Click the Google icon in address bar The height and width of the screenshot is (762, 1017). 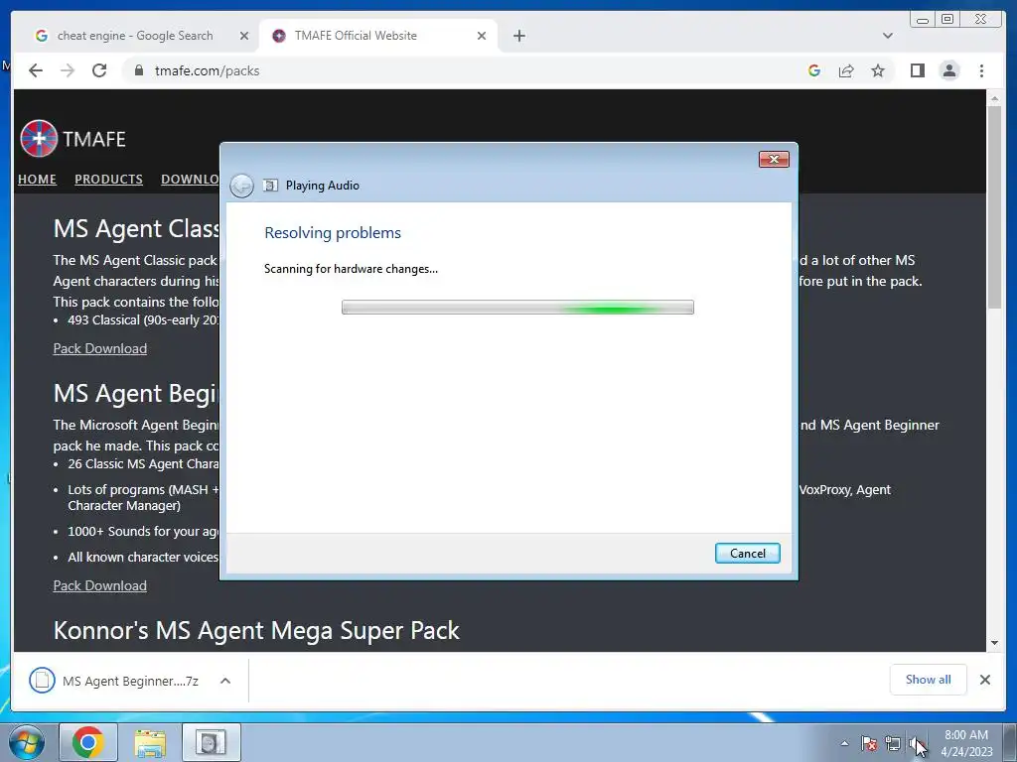click(814, 70)
